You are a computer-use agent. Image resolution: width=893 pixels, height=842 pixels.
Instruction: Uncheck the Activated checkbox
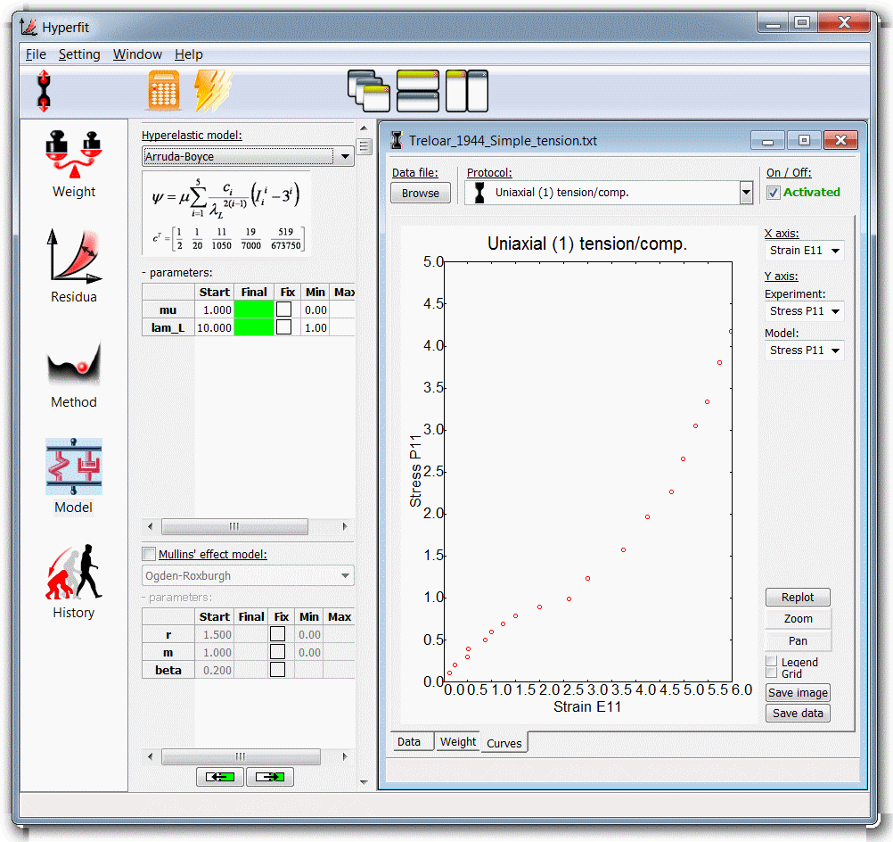(x=773, y=193)
